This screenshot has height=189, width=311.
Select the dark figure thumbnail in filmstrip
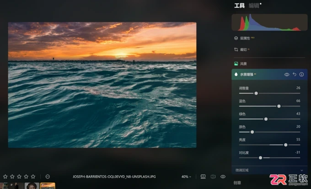click(16, 186)
